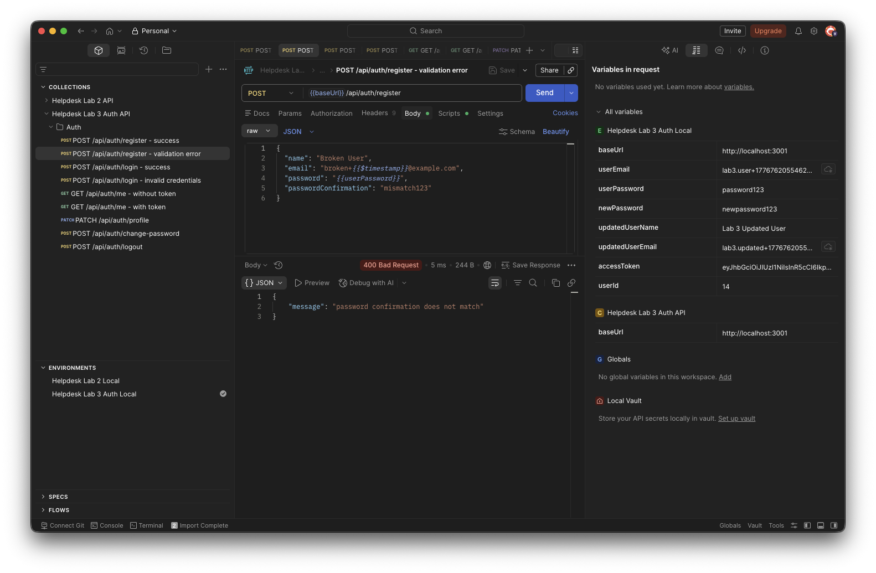Screen dimensions: 876x573
Task: Expand the SPECS section
Action: click(x=43, y=497)
